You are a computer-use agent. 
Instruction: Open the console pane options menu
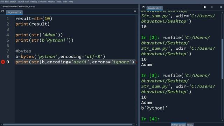221,7
